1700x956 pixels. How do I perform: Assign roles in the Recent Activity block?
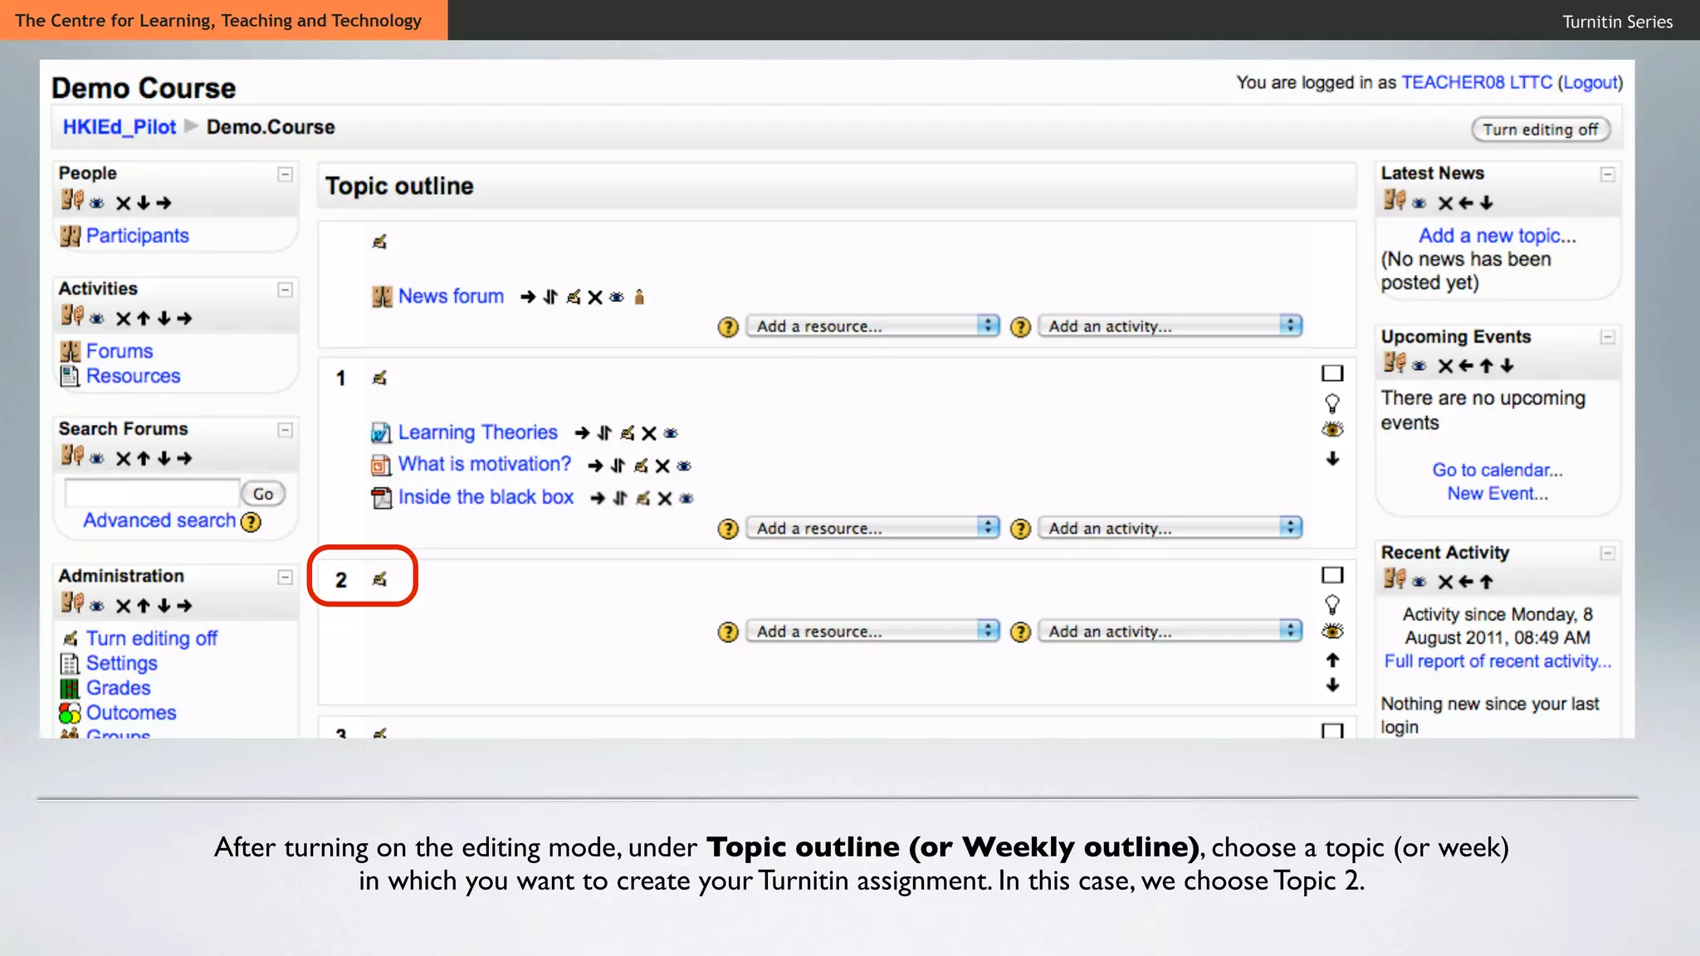click(x=1395, y=579)
